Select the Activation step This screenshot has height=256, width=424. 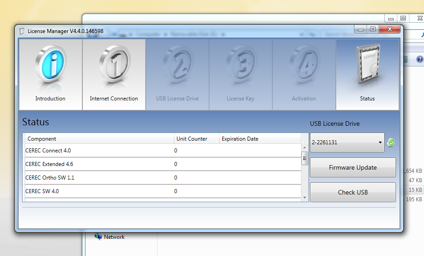coord(304,74)
